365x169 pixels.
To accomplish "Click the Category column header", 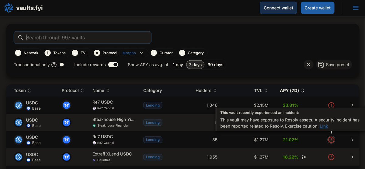I will click(152, 90).
